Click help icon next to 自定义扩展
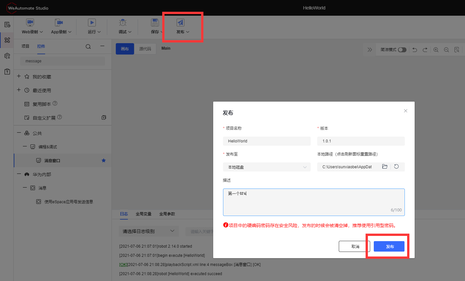This screenshot has height=281, width=465. (60, 117)
